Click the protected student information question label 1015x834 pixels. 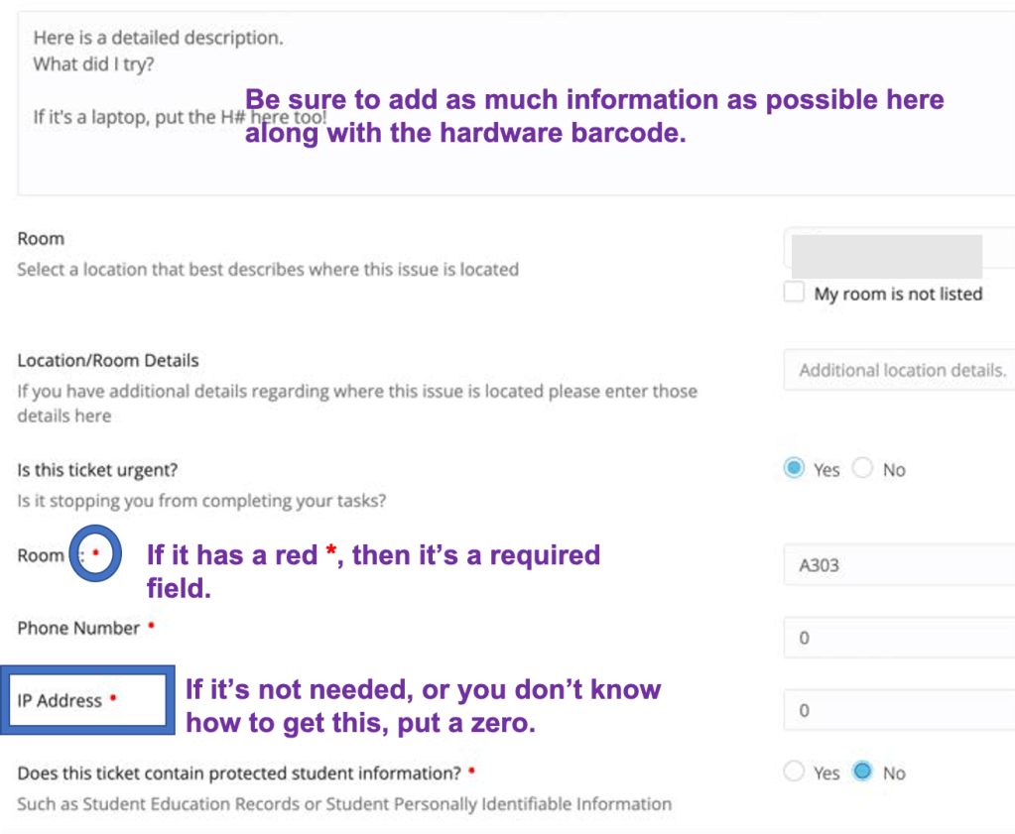[237, 773]
